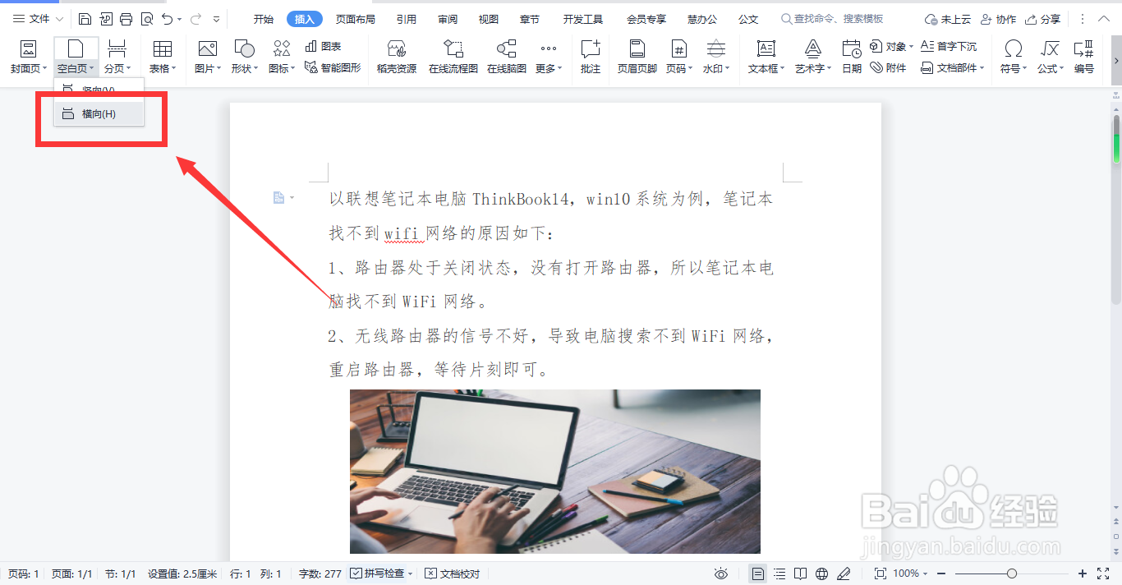
Task: Open online mind map (在线脑图)
Action: pos(507,57)
